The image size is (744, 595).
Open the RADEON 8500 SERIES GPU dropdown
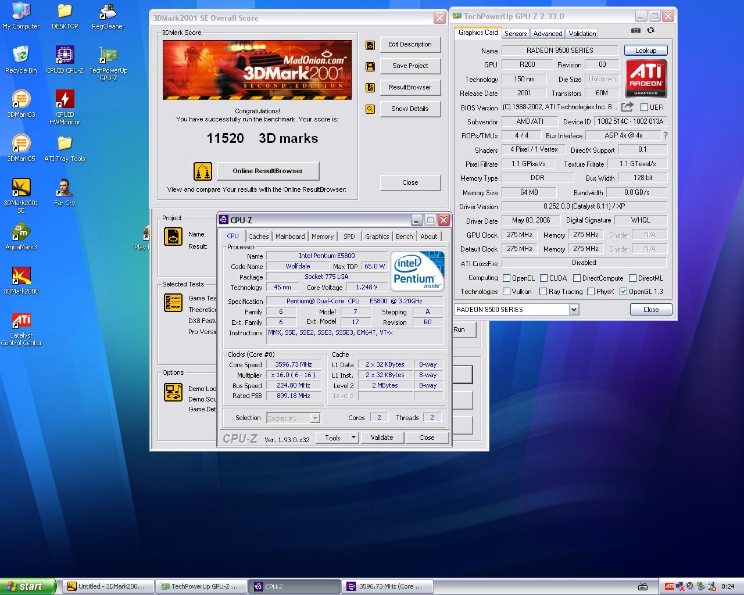(516, 310)
